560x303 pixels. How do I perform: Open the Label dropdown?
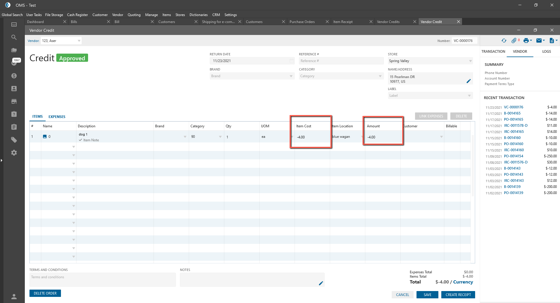(469, 96)
